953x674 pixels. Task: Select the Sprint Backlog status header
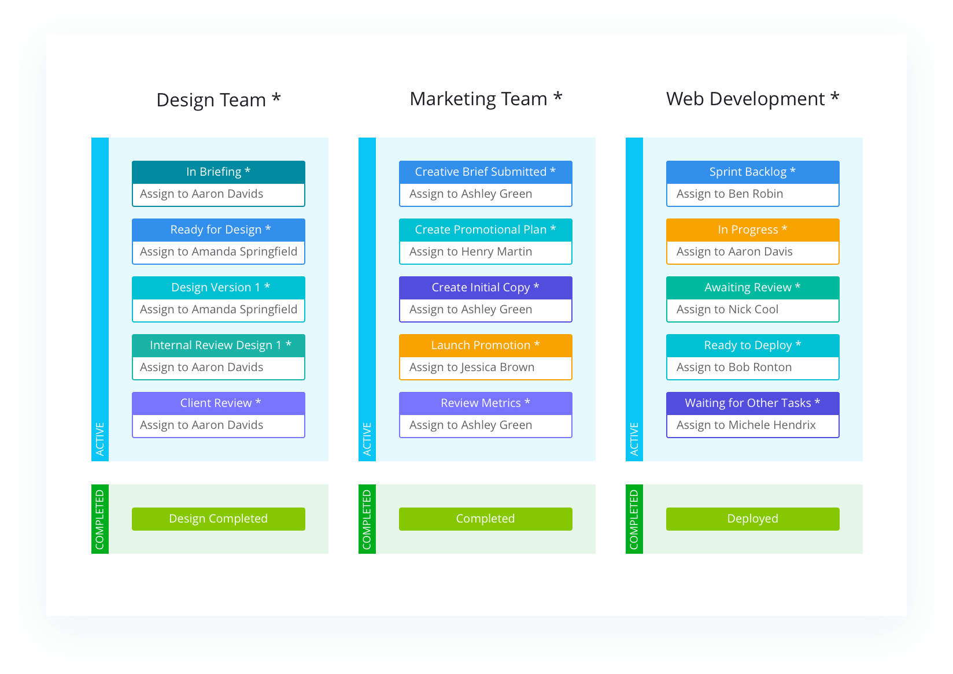tap(752, 172)
